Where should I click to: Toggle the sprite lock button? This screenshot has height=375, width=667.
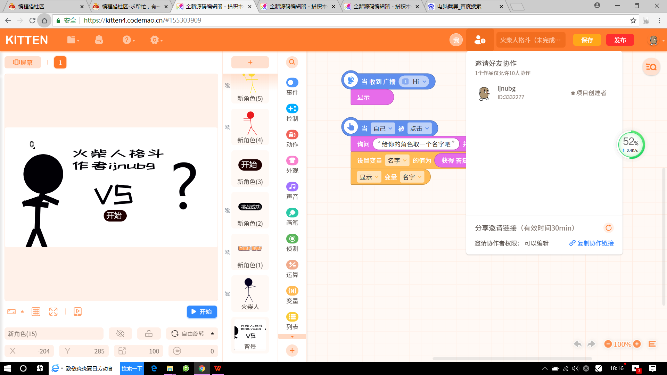149,334
